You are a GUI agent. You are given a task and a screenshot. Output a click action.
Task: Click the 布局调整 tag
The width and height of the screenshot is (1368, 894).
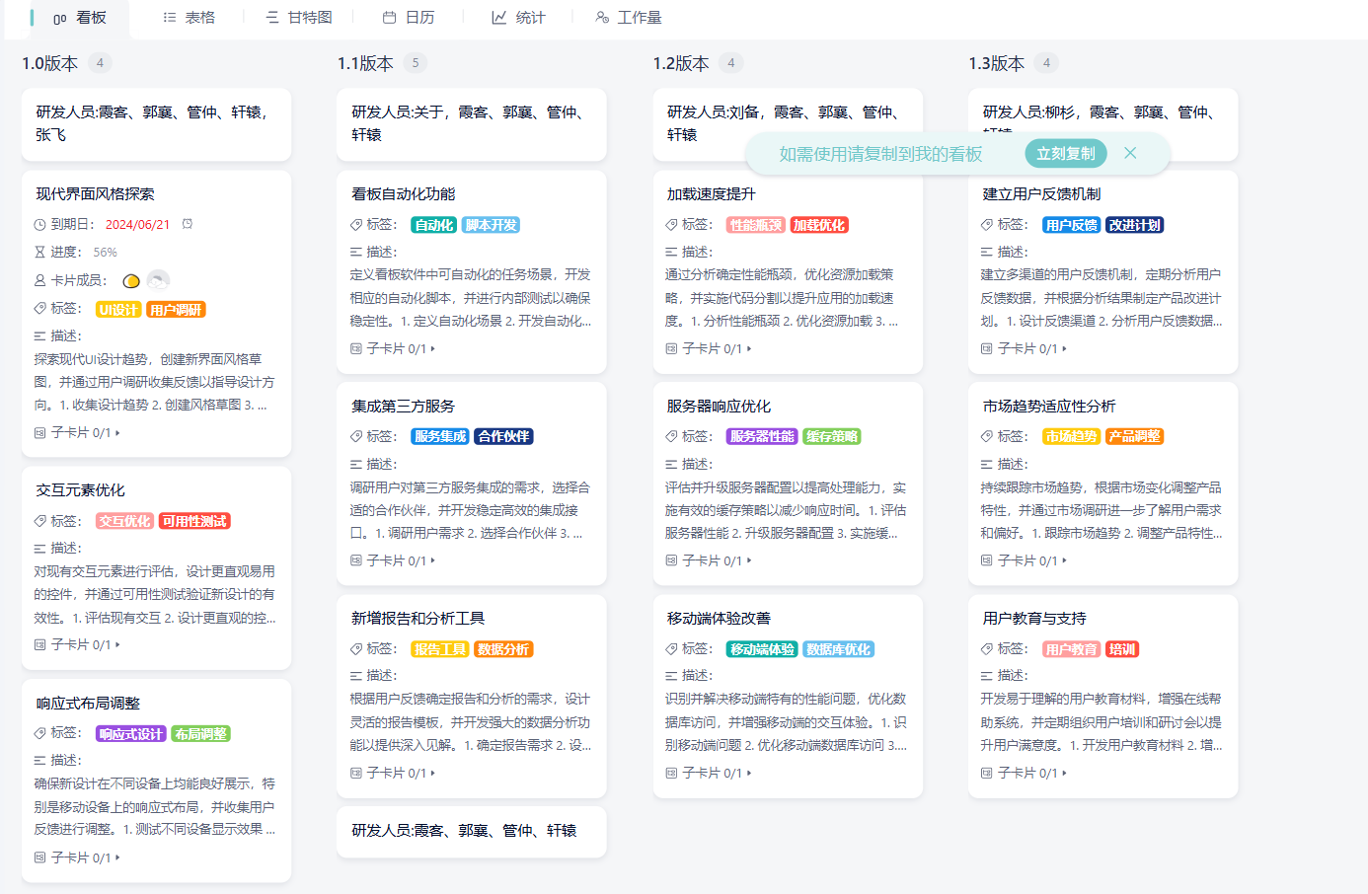(x=201, y=734)
